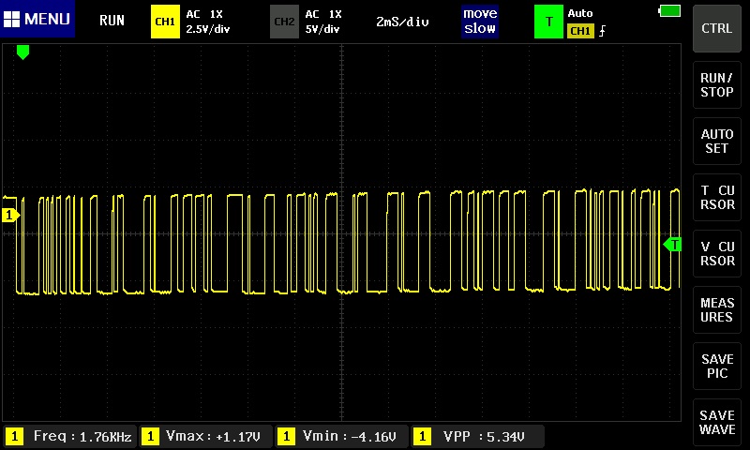This screenshot has height=450, width=750.
Task: Click the SAVE WAVE button
Action: [717, 422]
